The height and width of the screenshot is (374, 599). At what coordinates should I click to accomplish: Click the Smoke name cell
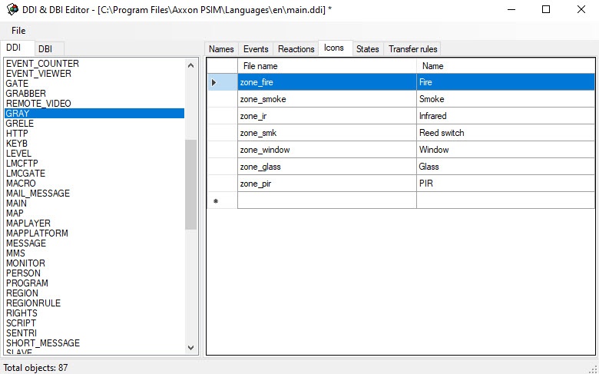tap(506, 99)
